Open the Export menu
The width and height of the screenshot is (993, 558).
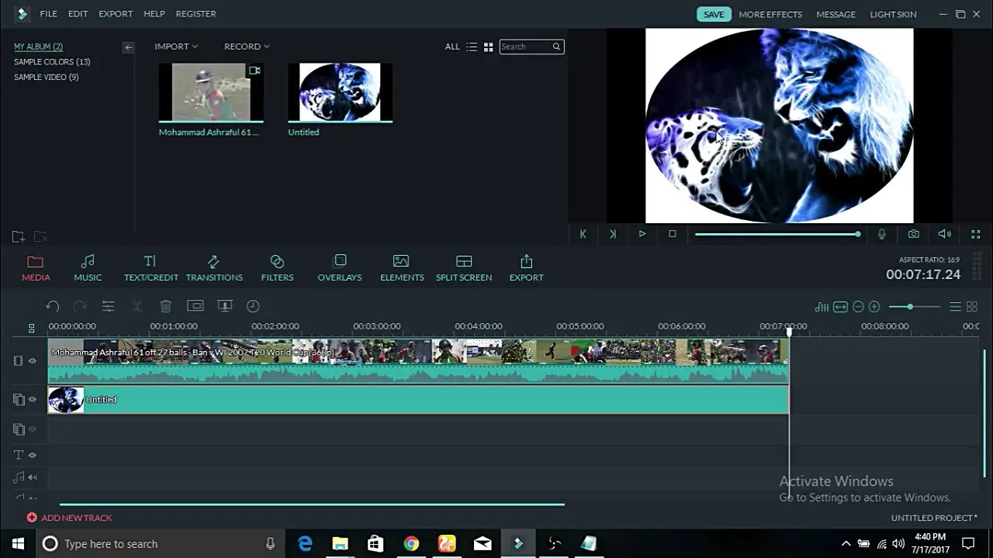coord(116,14)
